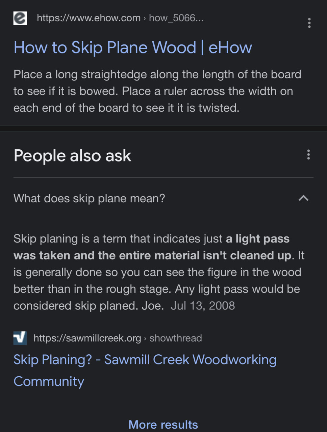
Task: Tap the eHow favicon icon
Action: (20, 18)
